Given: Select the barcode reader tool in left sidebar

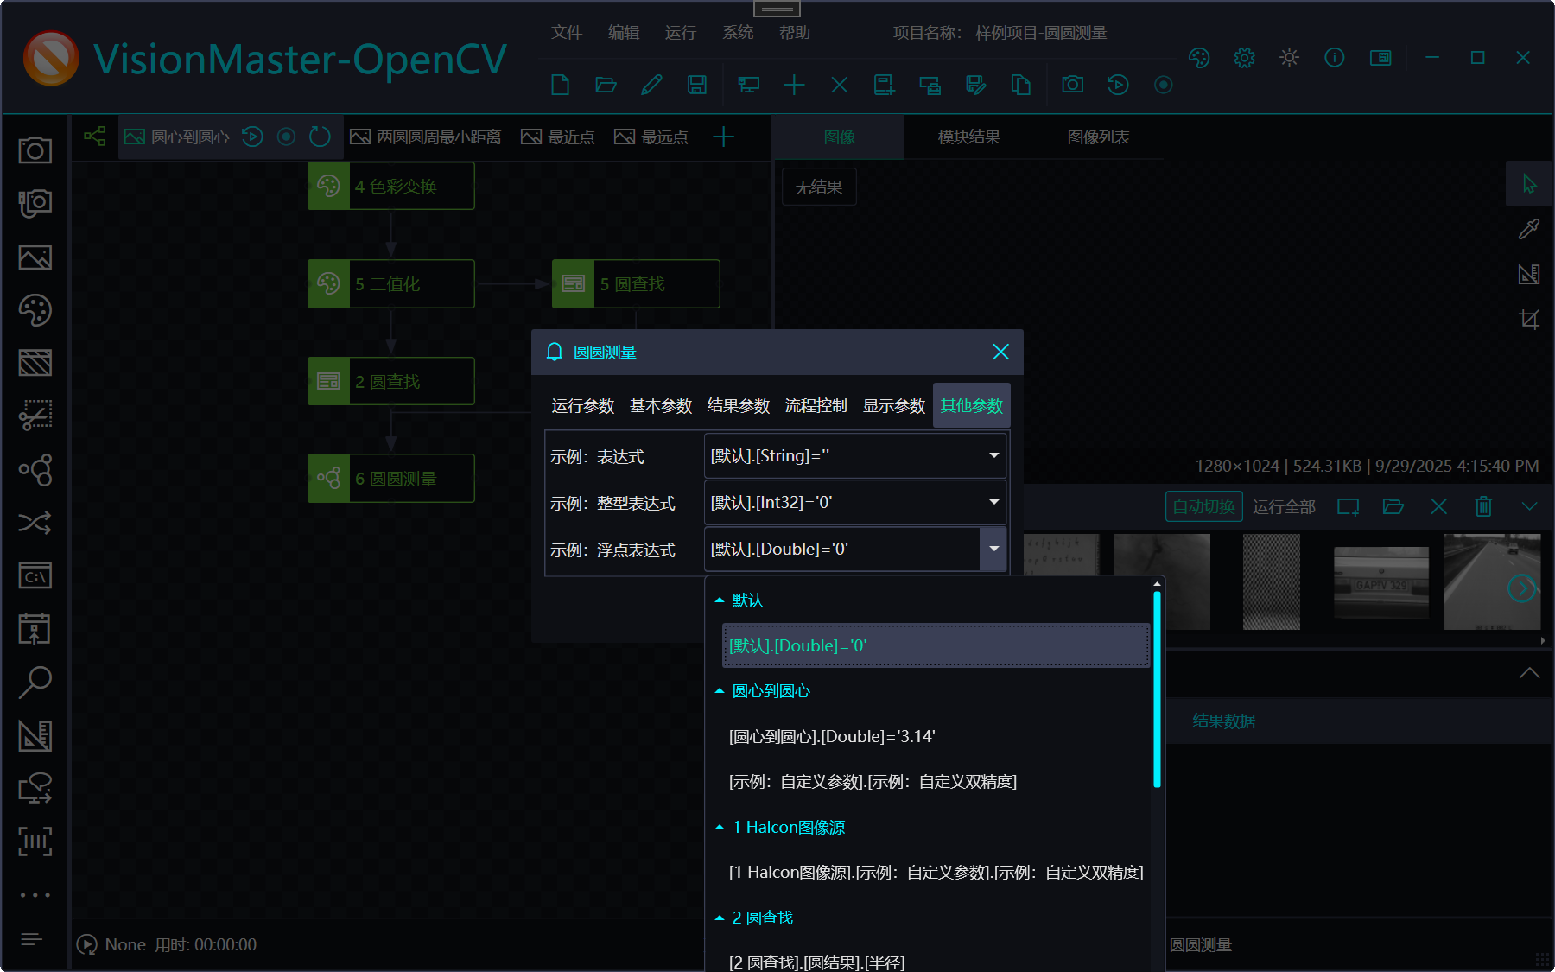Looking at the screenshot, I should [35, 841].
